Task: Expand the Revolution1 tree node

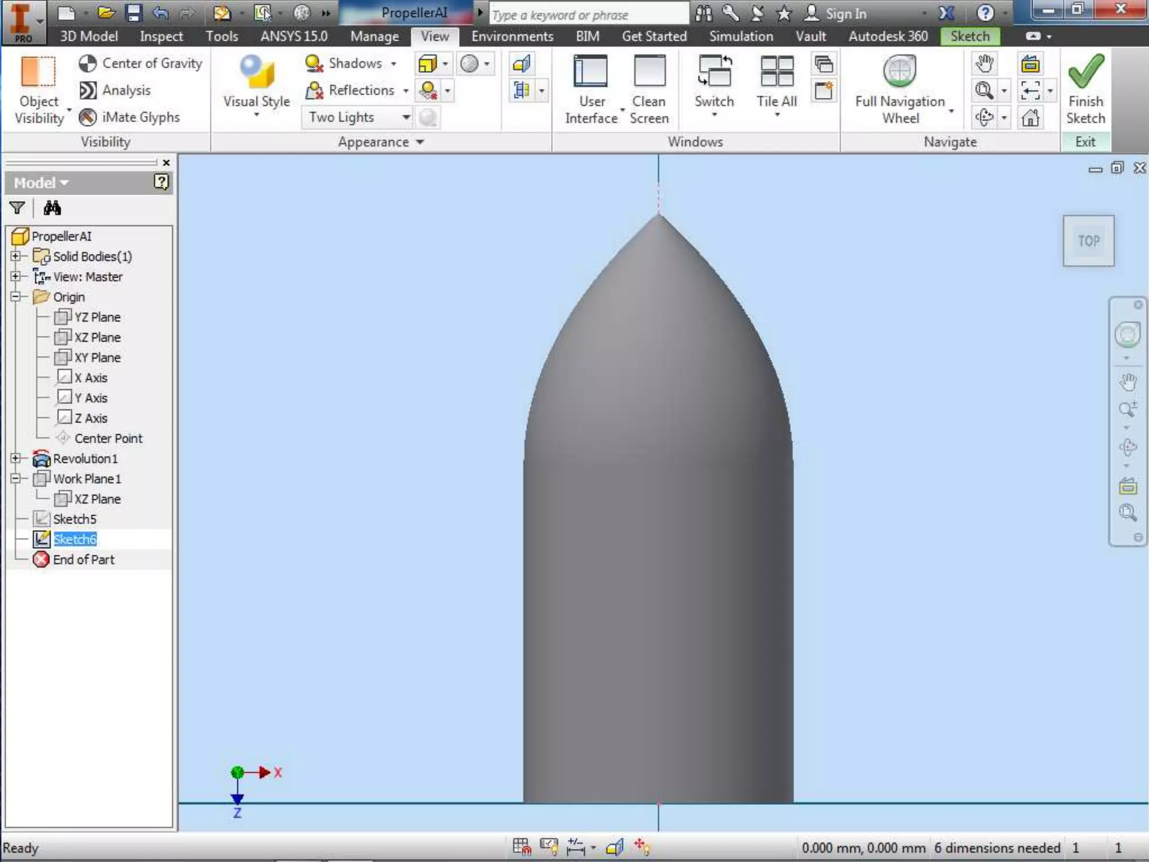Action: [x=15, y=458]
